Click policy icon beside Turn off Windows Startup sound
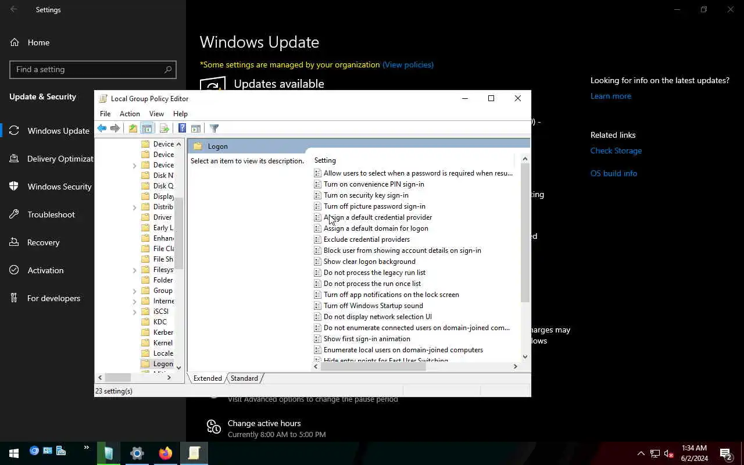The image size is (744, 465). (317, 306)
